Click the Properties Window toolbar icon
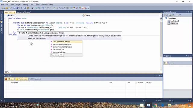 pyautogui.click(x=74, y=8)
